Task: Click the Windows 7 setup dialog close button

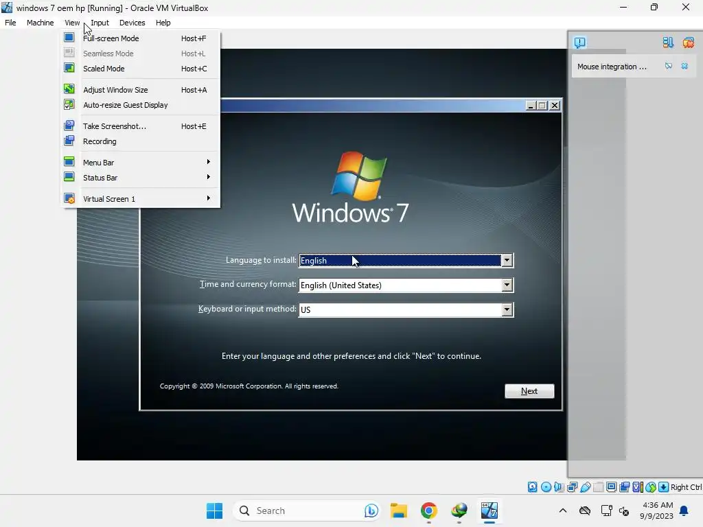Action: pos(555,105)
